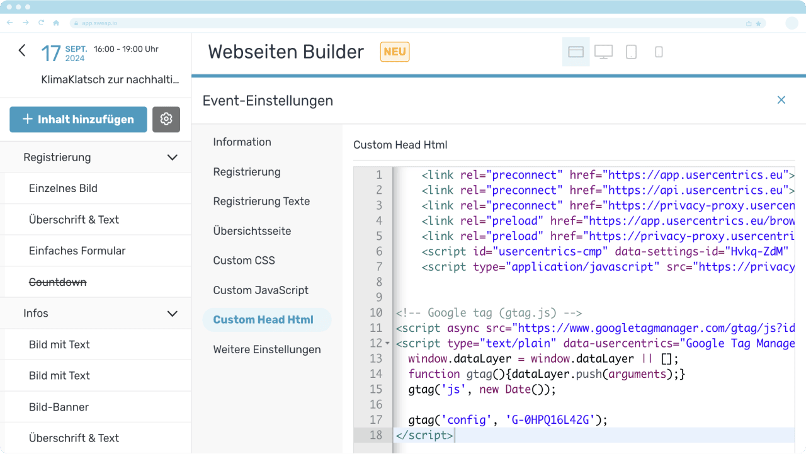The image size is (806, 454).
Task: Switch to tablet preview mode
Action: [x=631, y=52]
